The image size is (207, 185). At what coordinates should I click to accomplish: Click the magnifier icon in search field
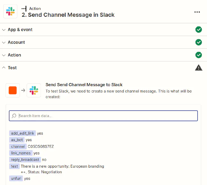[14, 116]
